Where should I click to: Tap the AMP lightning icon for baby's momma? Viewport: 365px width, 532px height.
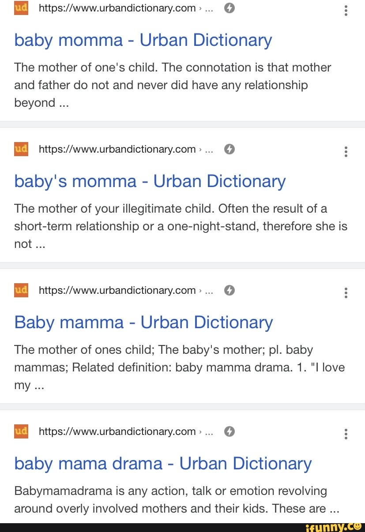pos(229,150)
